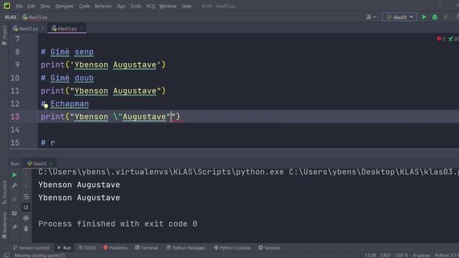Open the Refactor menu
Image resolution: width=459 pixels, height=258 pixels.
click(x=103, y=6)
